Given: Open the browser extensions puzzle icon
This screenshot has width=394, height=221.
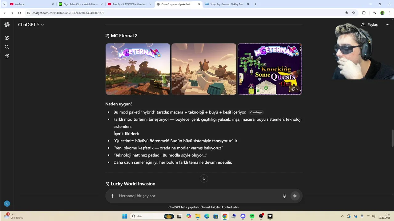Looking at the screenshot, I should pyautogui.click(x=364, y=13).
